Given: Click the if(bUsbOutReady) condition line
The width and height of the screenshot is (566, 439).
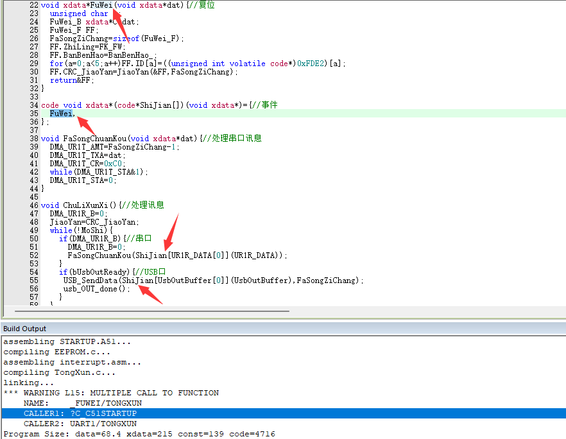Looking at the screenshot, I should click(x=112, y=272).
